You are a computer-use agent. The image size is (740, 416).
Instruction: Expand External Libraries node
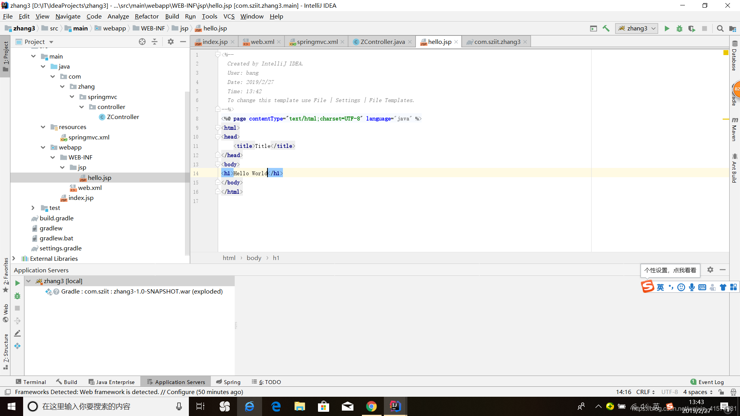[14, 258]
